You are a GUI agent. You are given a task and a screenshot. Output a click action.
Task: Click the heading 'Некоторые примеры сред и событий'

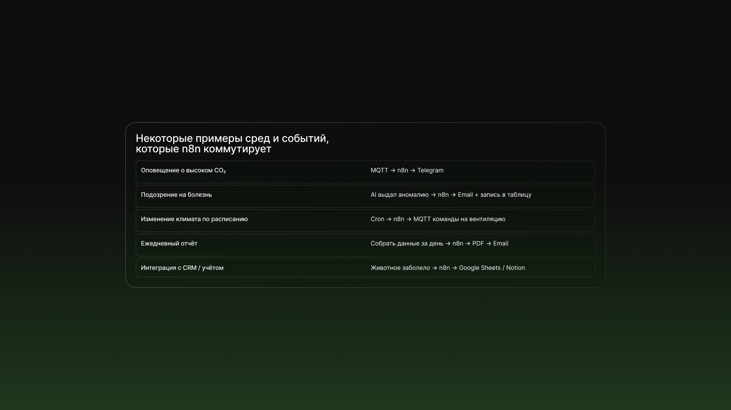pos(232,138)
